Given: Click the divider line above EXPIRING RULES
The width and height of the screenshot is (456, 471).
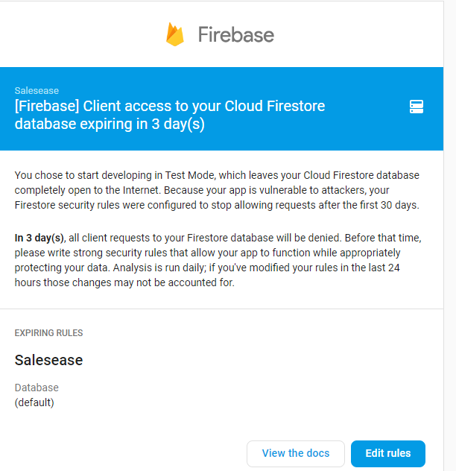Looking at the screenshot, I should pos(222,309).
